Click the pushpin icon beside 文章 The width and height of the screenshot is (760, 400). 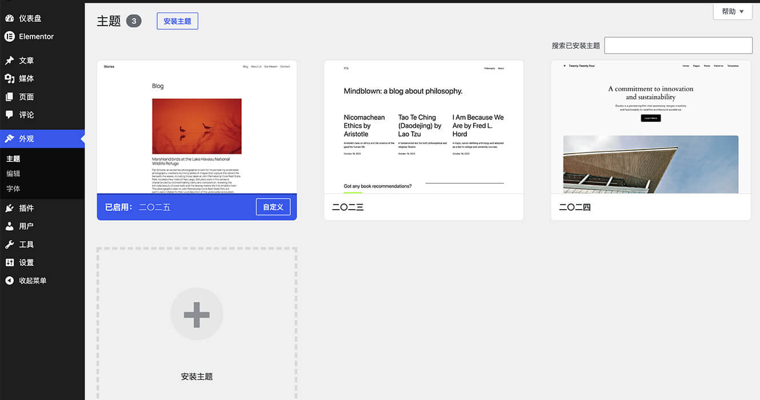tap(9, 61)
